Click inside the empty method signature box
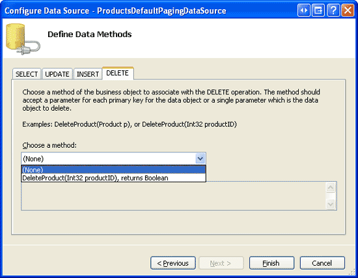Viewport: 358px width, 278px height. pos(174,196)
